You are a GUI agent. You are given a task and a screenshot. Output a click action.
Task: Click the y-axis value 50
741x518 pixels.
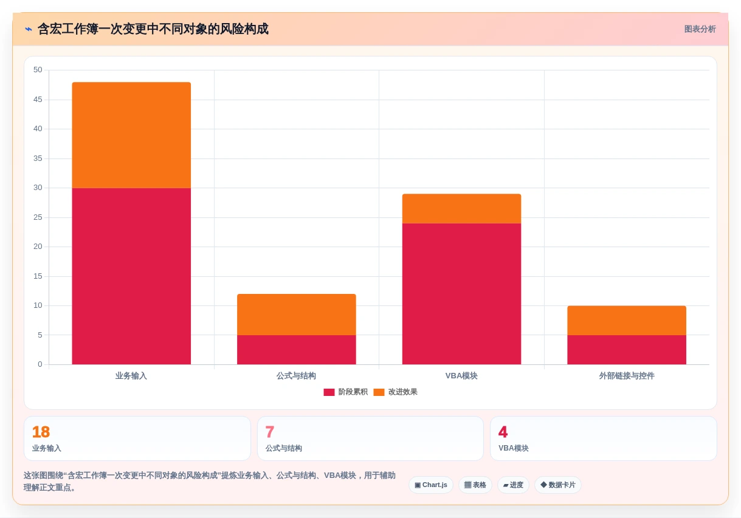pyautogui.click(x=38, y=70)
